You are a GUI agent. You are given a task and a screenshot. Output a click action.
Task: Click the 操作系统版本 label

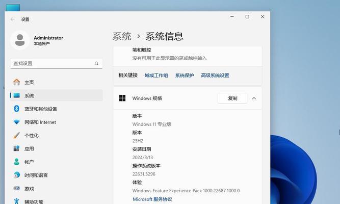click(x=146, y=166)
